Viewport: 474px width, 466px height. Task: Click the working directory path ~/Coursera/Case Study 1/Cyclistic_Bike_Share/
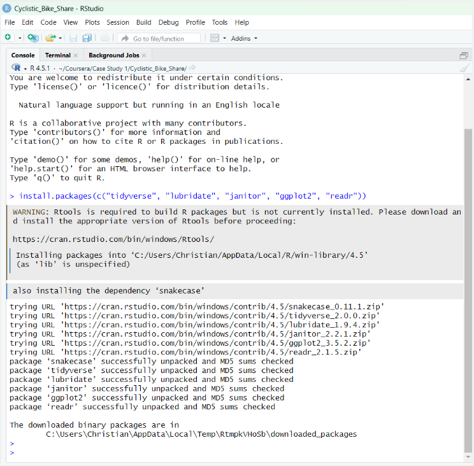[x=123, y=69]
